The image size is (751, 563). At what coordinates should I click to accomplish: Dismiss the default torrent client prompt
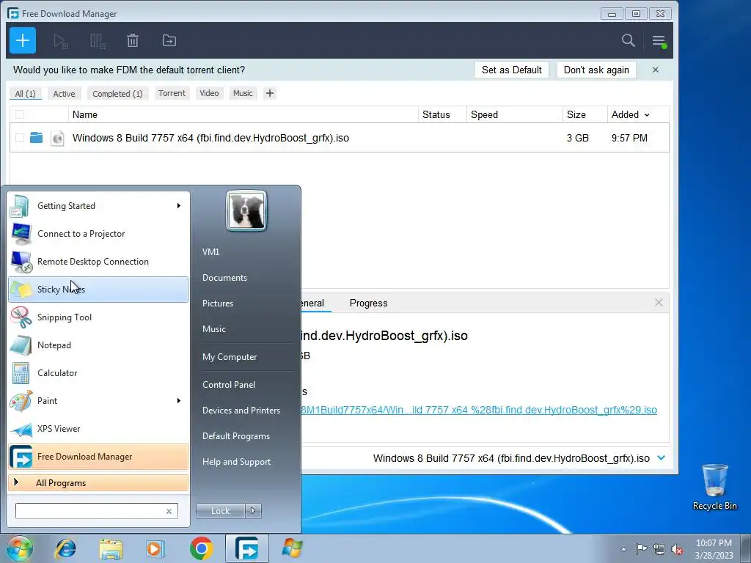pyautogui.click(x=656, y=70)
